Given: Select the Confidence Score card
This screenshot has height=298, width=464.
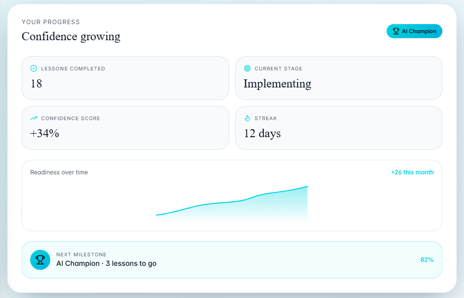Looking at the screenshot, I should (125, 128).
